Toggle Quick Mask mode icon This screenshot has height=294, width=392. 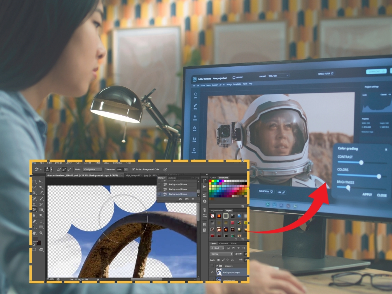click(x=34, y=249)
